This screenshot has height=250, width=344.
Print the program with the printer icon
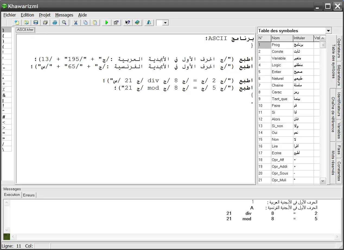tap(55, 22)
